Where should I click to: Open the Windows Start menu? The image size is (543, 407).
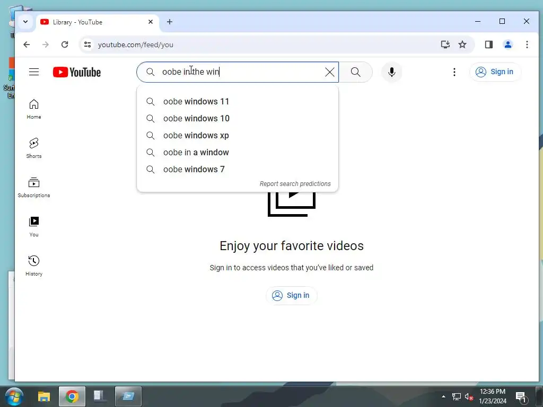click(x=14, y=396)
